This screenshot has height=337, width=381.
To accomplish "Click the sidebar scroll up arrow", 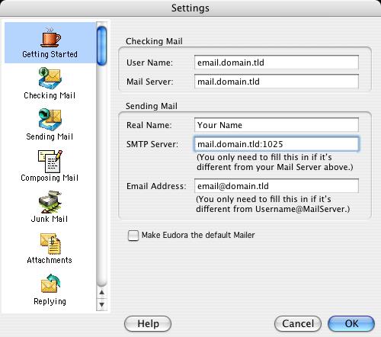I will (102, 293).
